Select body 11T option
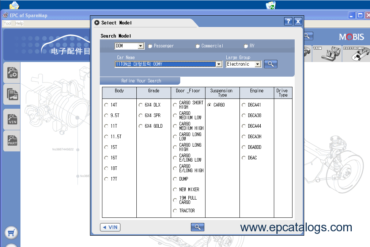Viewport: 370px width, 247px height. tap(106, 126)
